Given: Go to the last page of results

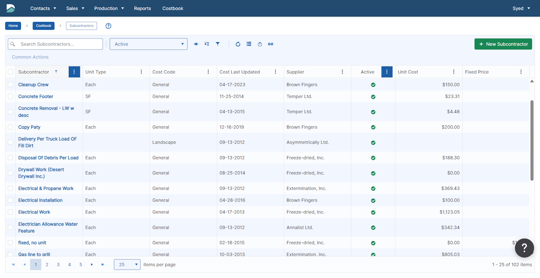Looking at the screenshot, I should [103, 265].
